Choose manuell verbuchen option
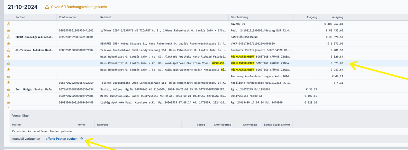 [26, 139]
